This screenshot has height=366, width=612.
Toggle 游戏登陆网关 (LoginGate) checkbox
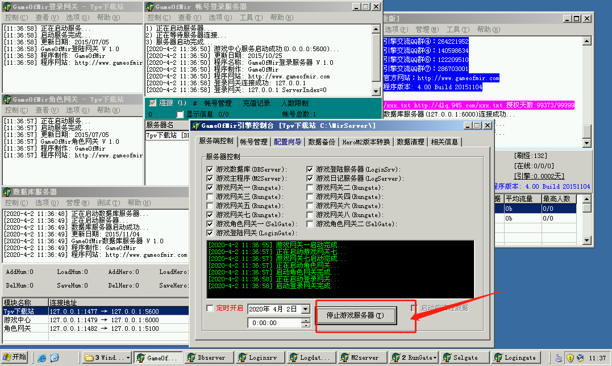coord(210,233)
